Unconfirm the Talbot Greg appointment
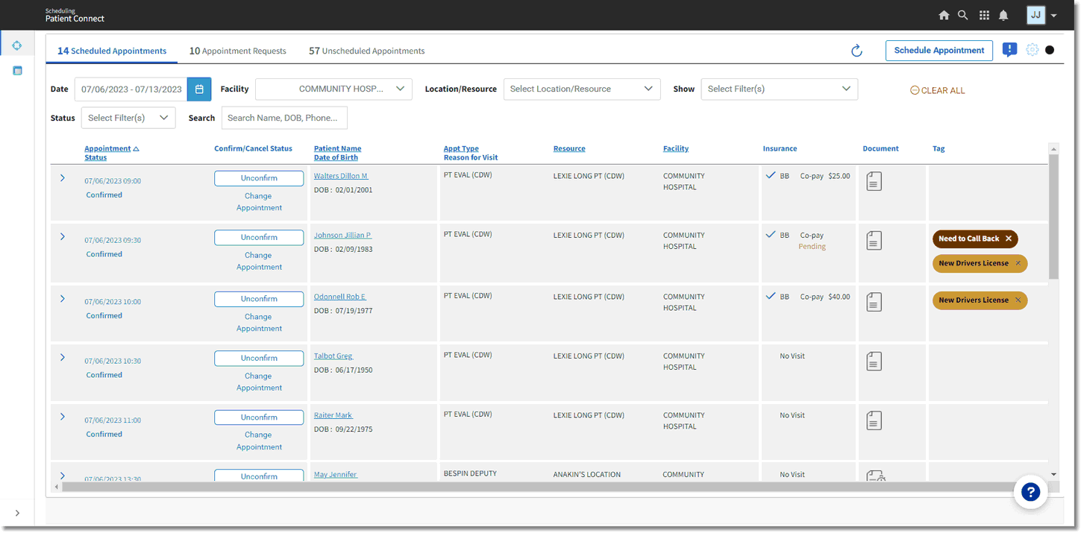The height and width of the screenshot is (533, 1081). [259, 358]
